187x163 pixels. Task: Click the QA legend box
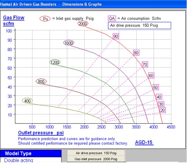pos(112,18)
